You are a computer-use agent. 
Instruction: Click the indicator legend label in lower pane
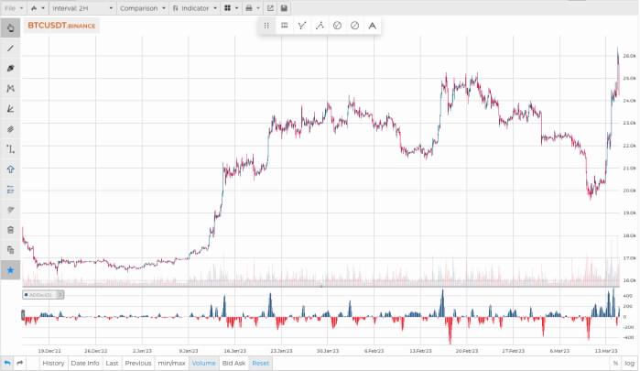39,295
